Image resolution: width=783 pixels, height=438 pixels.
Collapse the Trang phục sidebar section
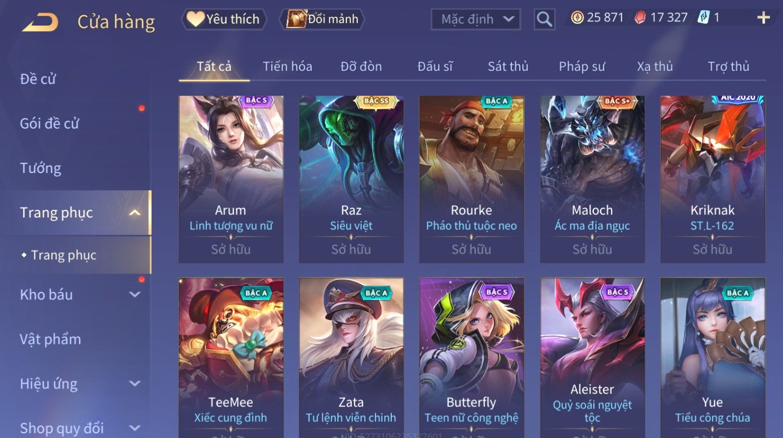[135, 213]
